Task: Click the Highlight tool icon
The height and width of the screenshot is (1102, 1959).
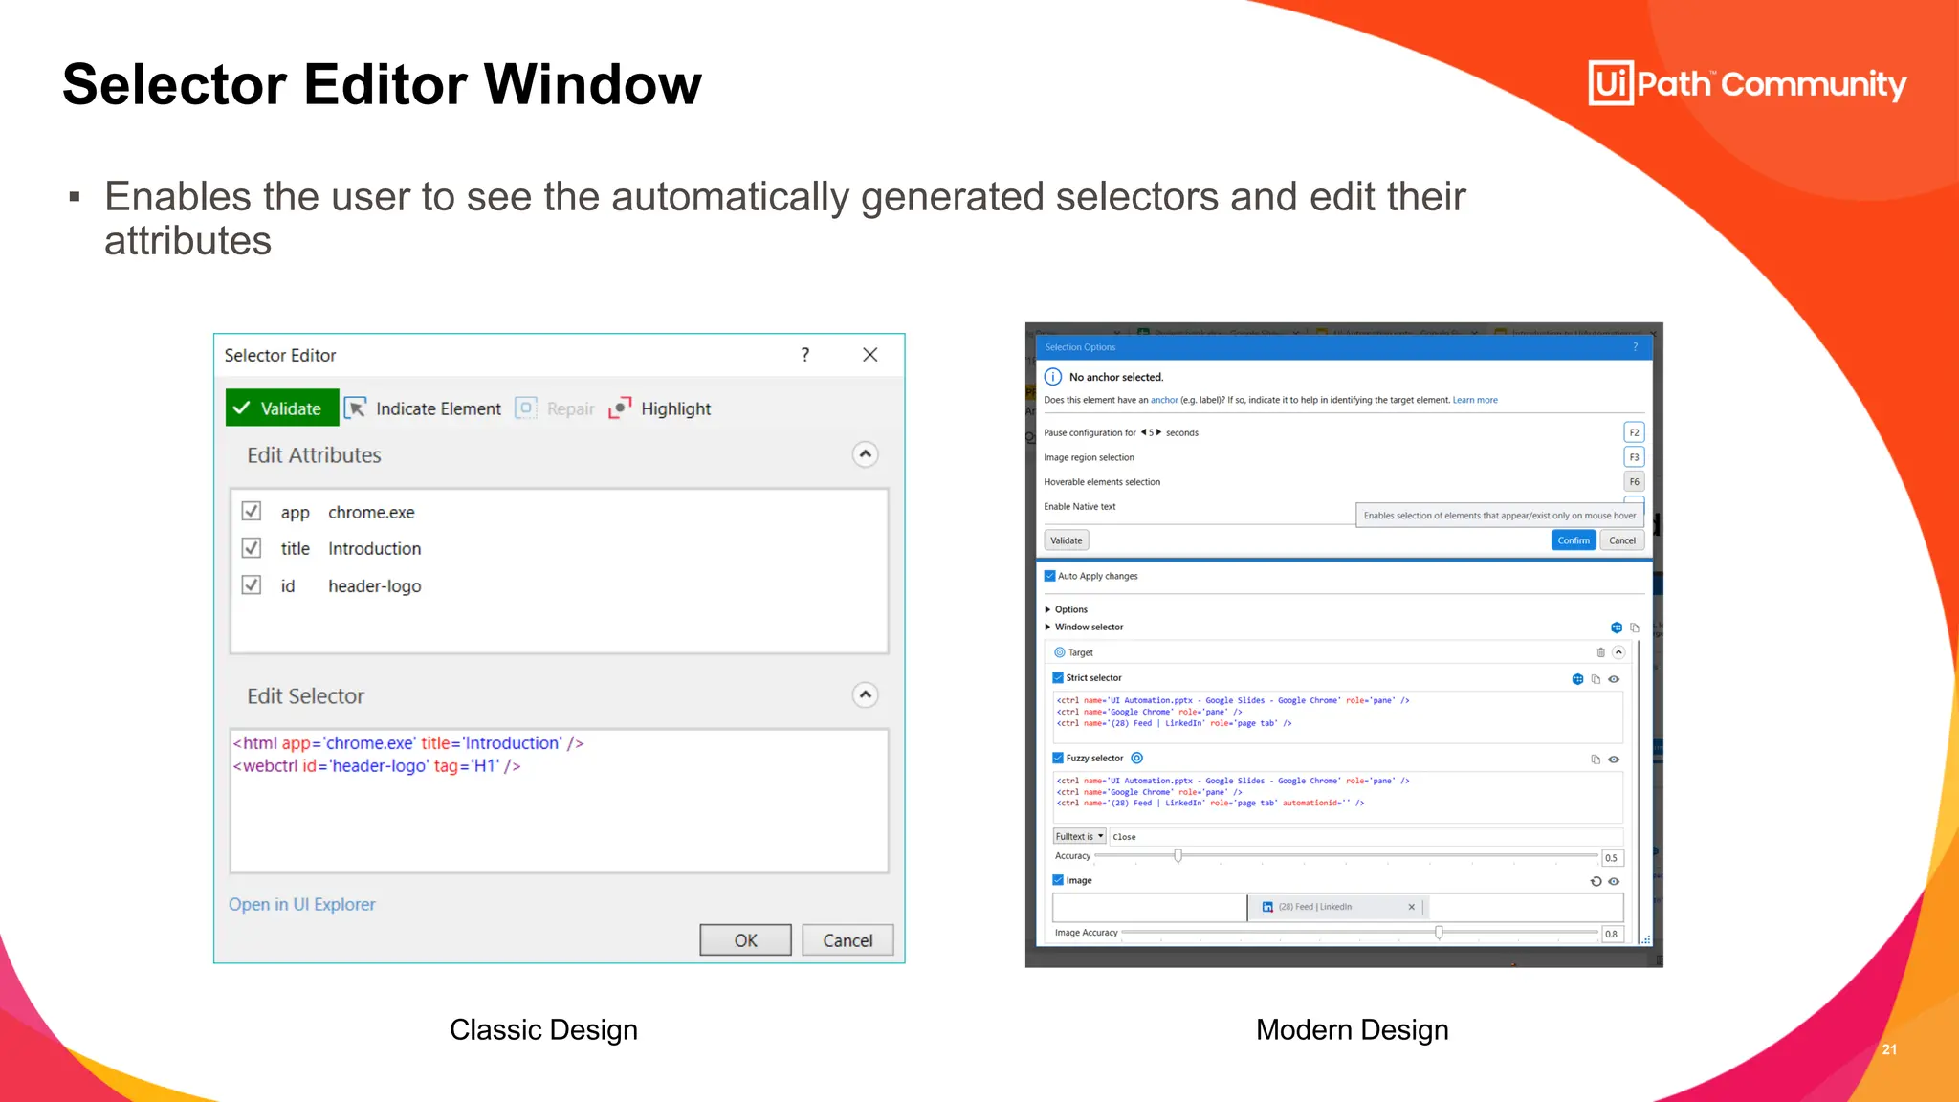Action: [x=620, y=408]
